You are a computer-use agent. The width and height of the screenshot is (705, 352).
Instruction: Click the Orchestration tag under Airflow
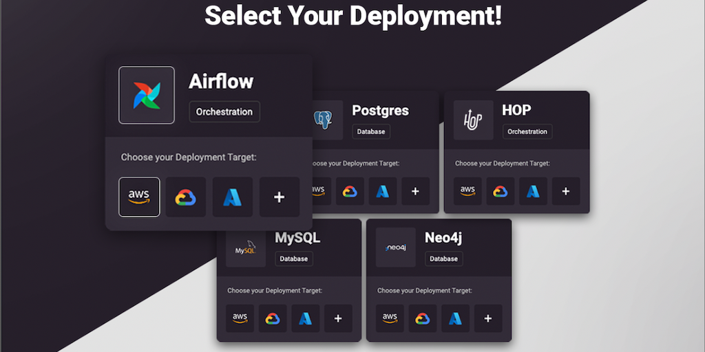(x=224, y=112)
